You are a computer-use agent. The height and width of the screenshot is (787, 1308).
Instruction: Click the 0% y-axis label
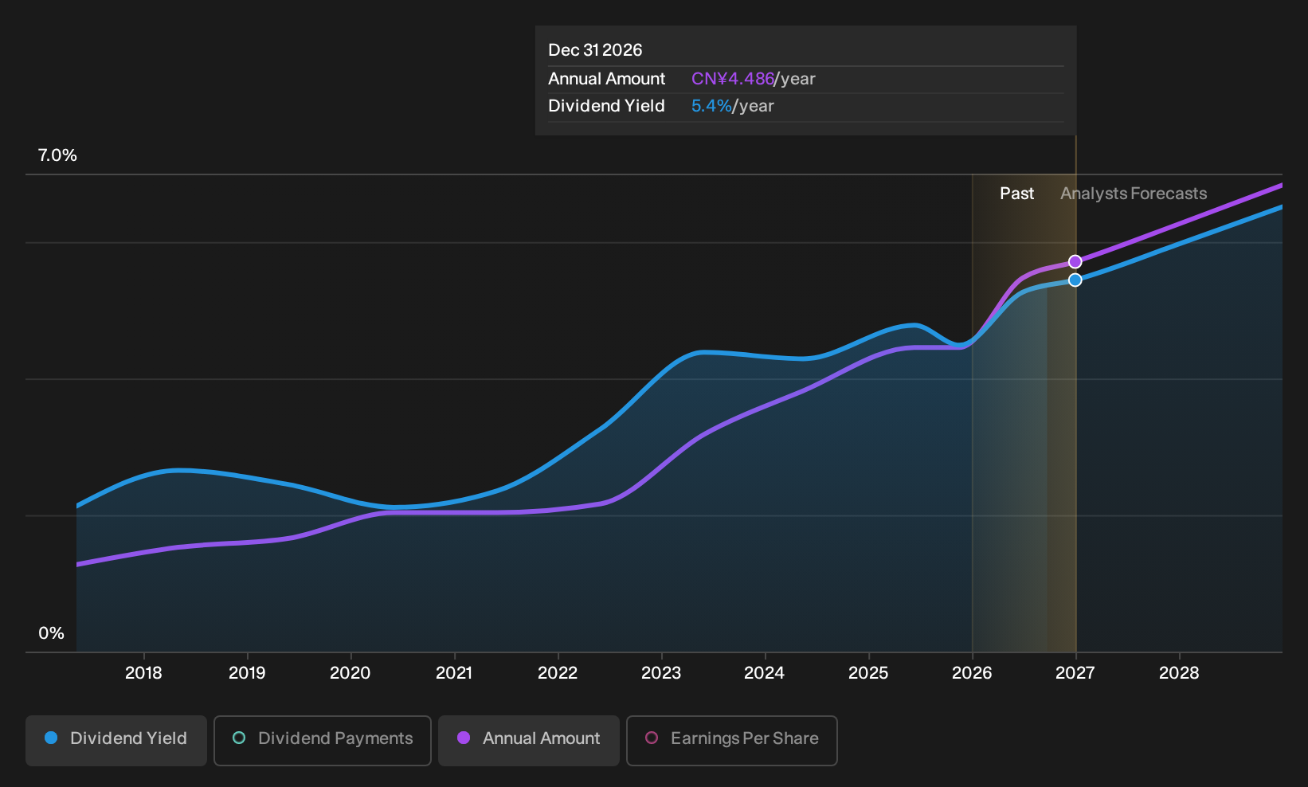pyautogui.click(x=51, y=633)
